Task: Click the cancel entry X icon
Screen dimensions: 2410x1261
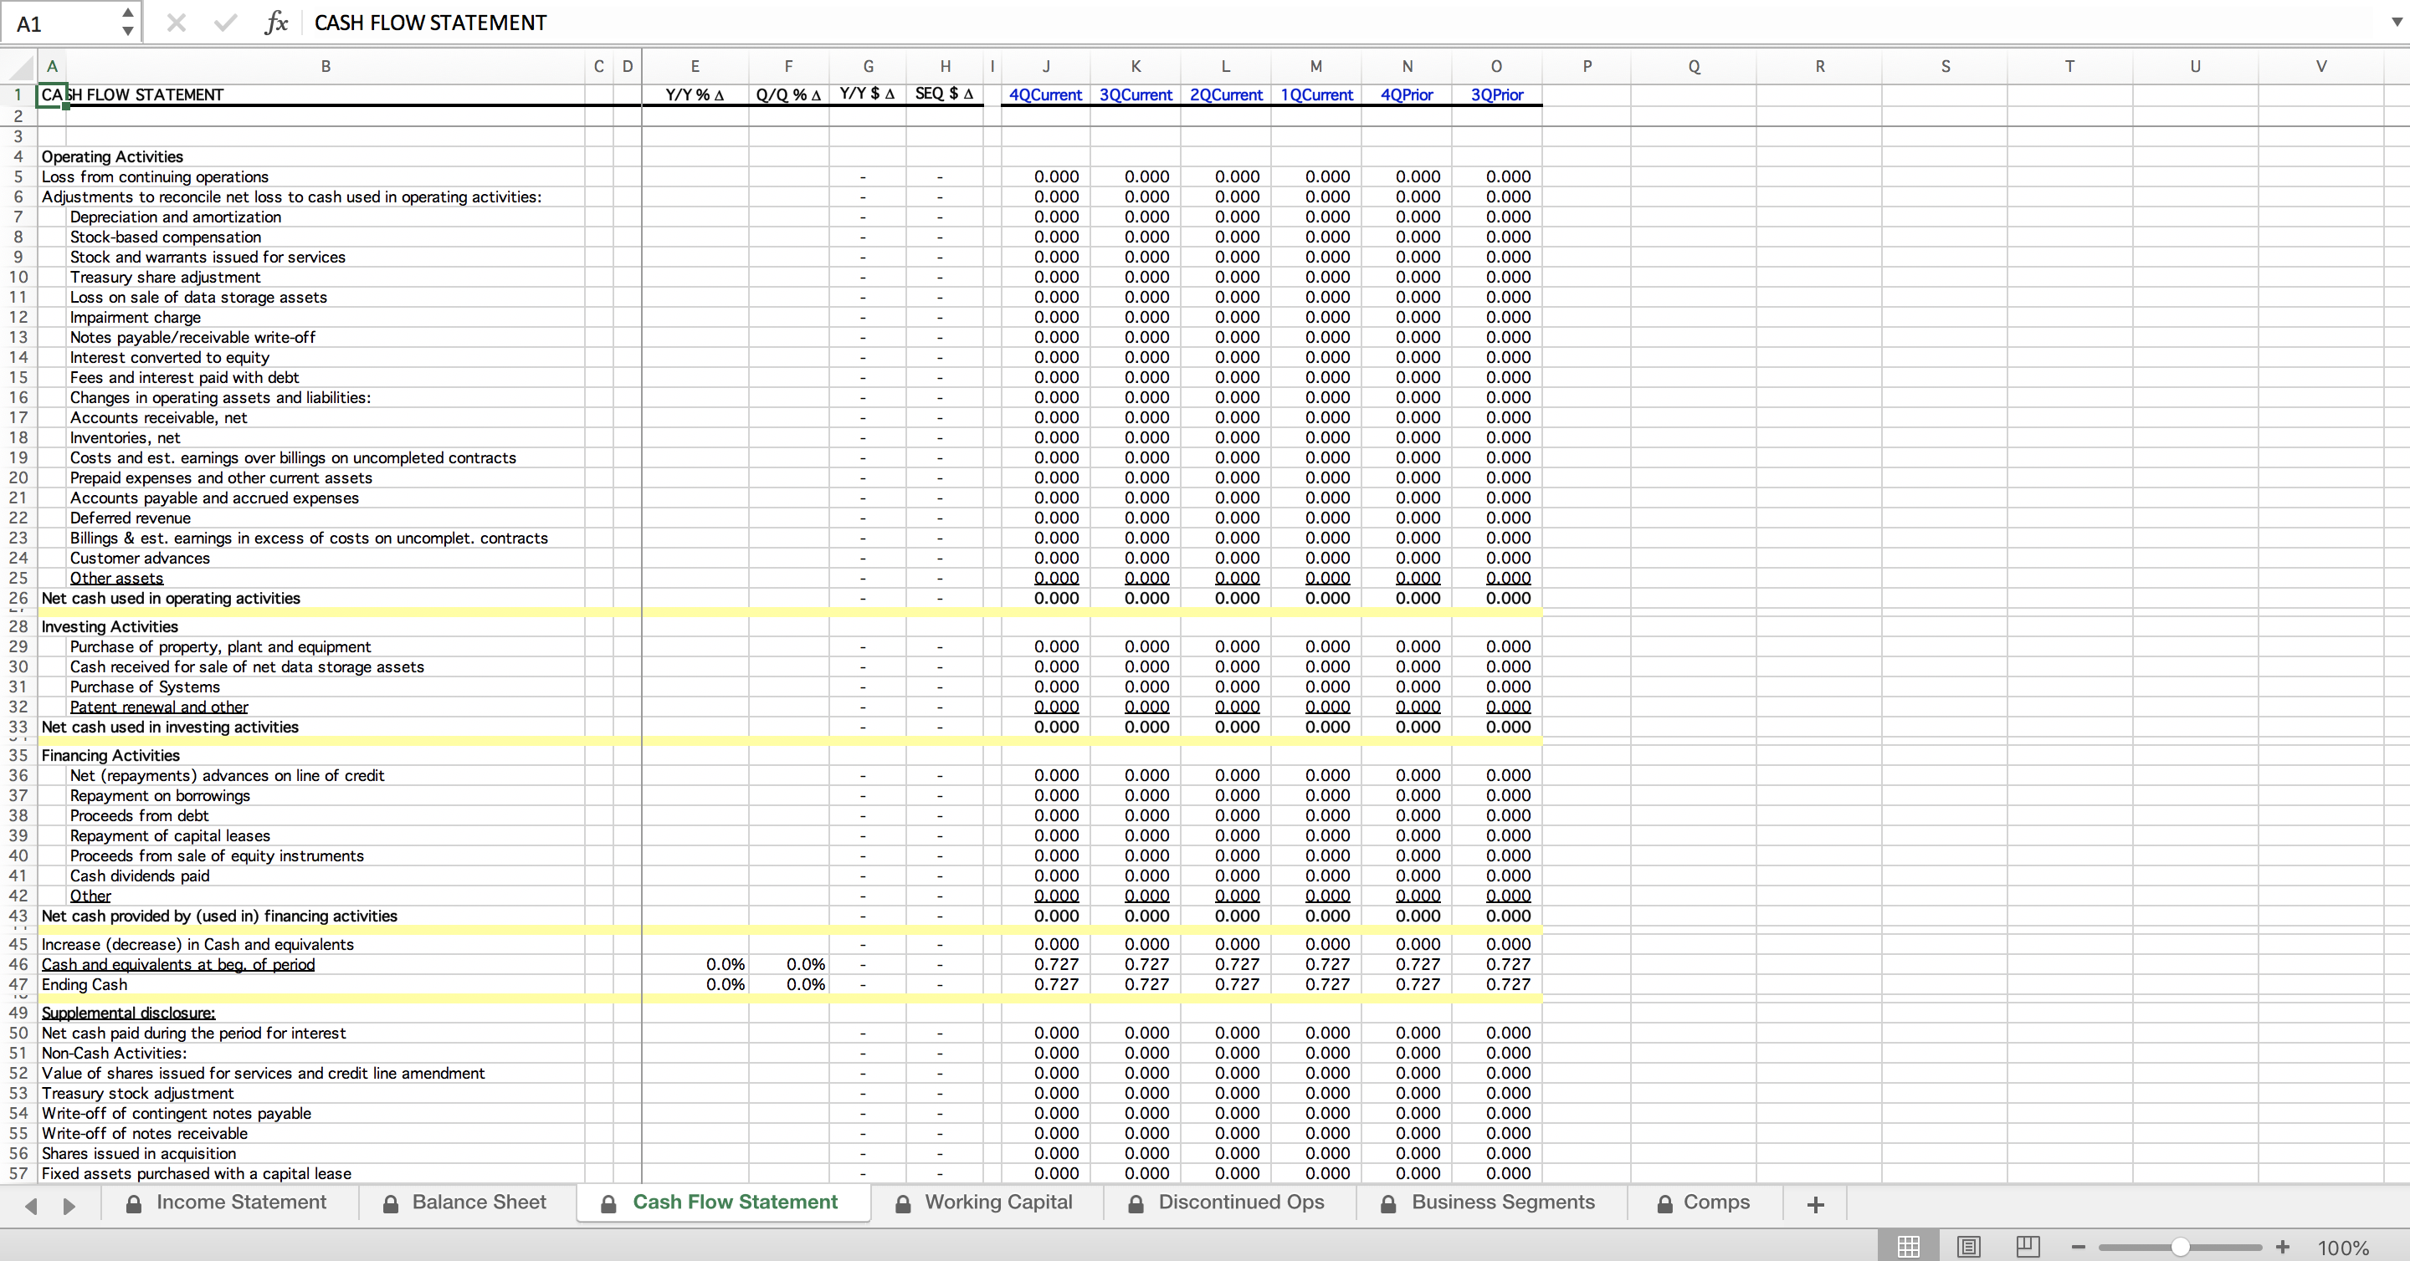Action: coord(176,23)
